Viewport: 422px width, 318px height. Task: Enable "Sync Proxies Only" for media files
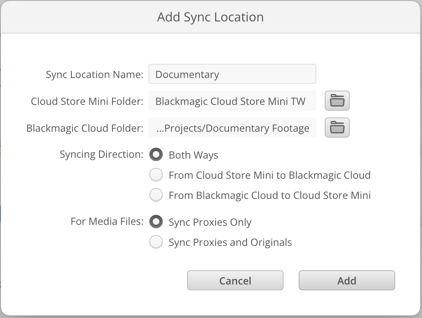pos(156,222)
